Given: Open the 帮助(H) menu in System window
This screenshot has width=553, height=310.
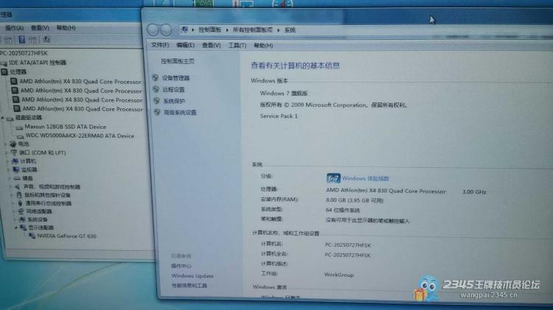Looking at the screenshot, I should [263, 46].
